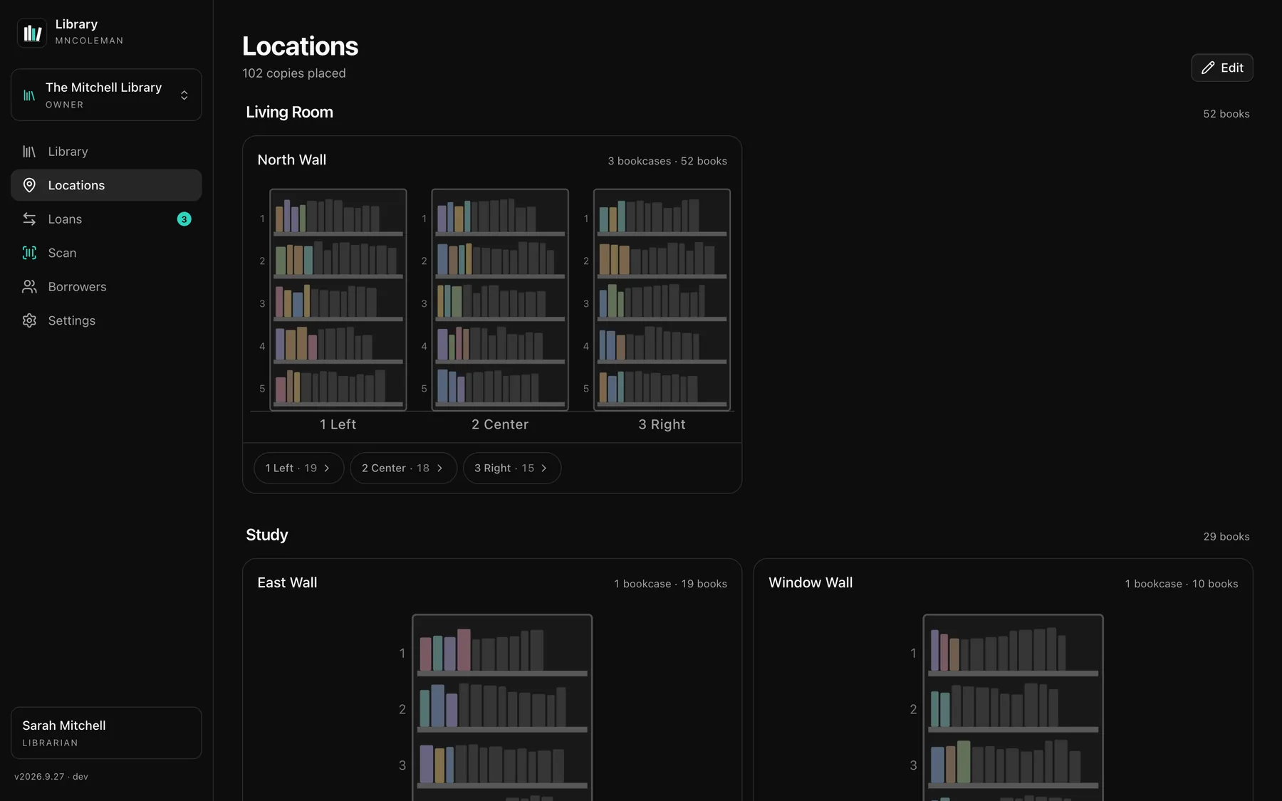Click the North Wall heading
The height and width of the screenshot is (801, 1282).
tap(292, 160)
